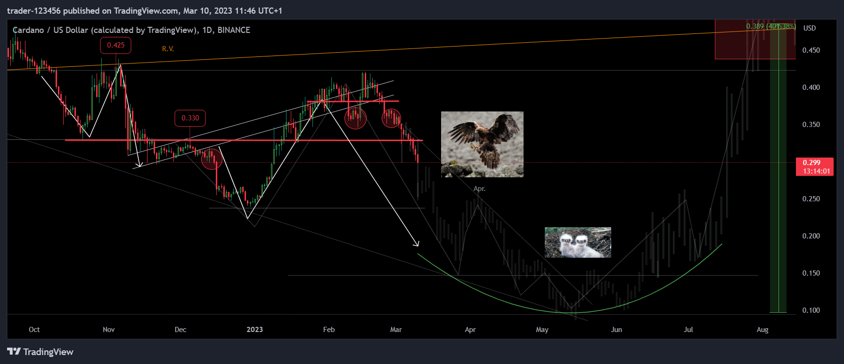Click the USD currency label
844x364 pixels.
point(810,28)
